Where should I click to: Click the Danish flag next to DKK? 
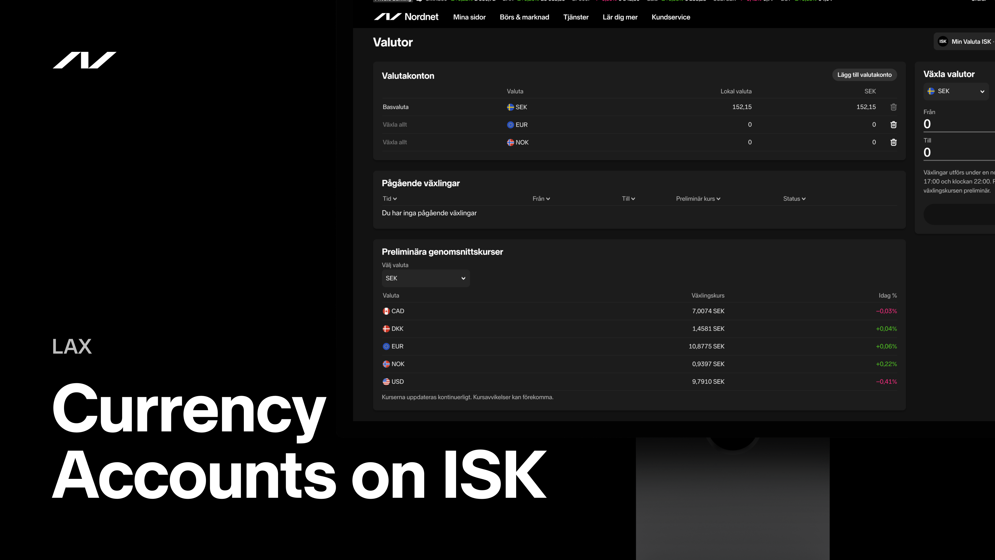coord(386,329)
